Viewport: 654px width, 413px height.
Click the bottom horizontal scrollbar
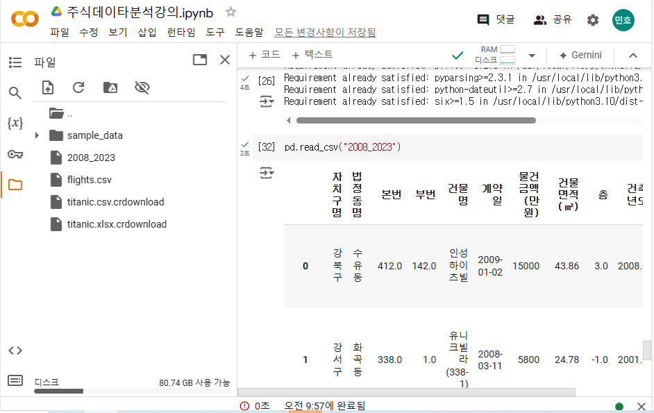click(406, 392)
